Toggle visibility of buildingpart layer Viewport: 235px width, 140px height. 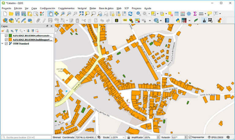coord(6,40)
